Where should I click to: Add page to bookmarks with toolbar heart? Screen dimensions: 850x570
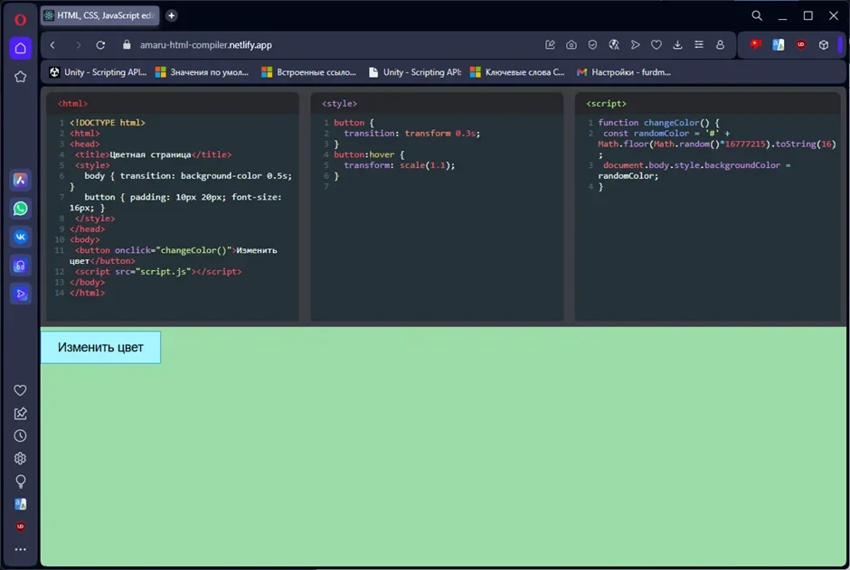(656, 45)
